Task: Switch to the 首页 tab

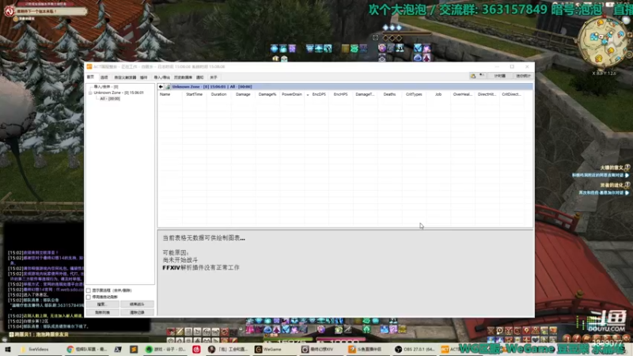Action: (x=90, y=77)
